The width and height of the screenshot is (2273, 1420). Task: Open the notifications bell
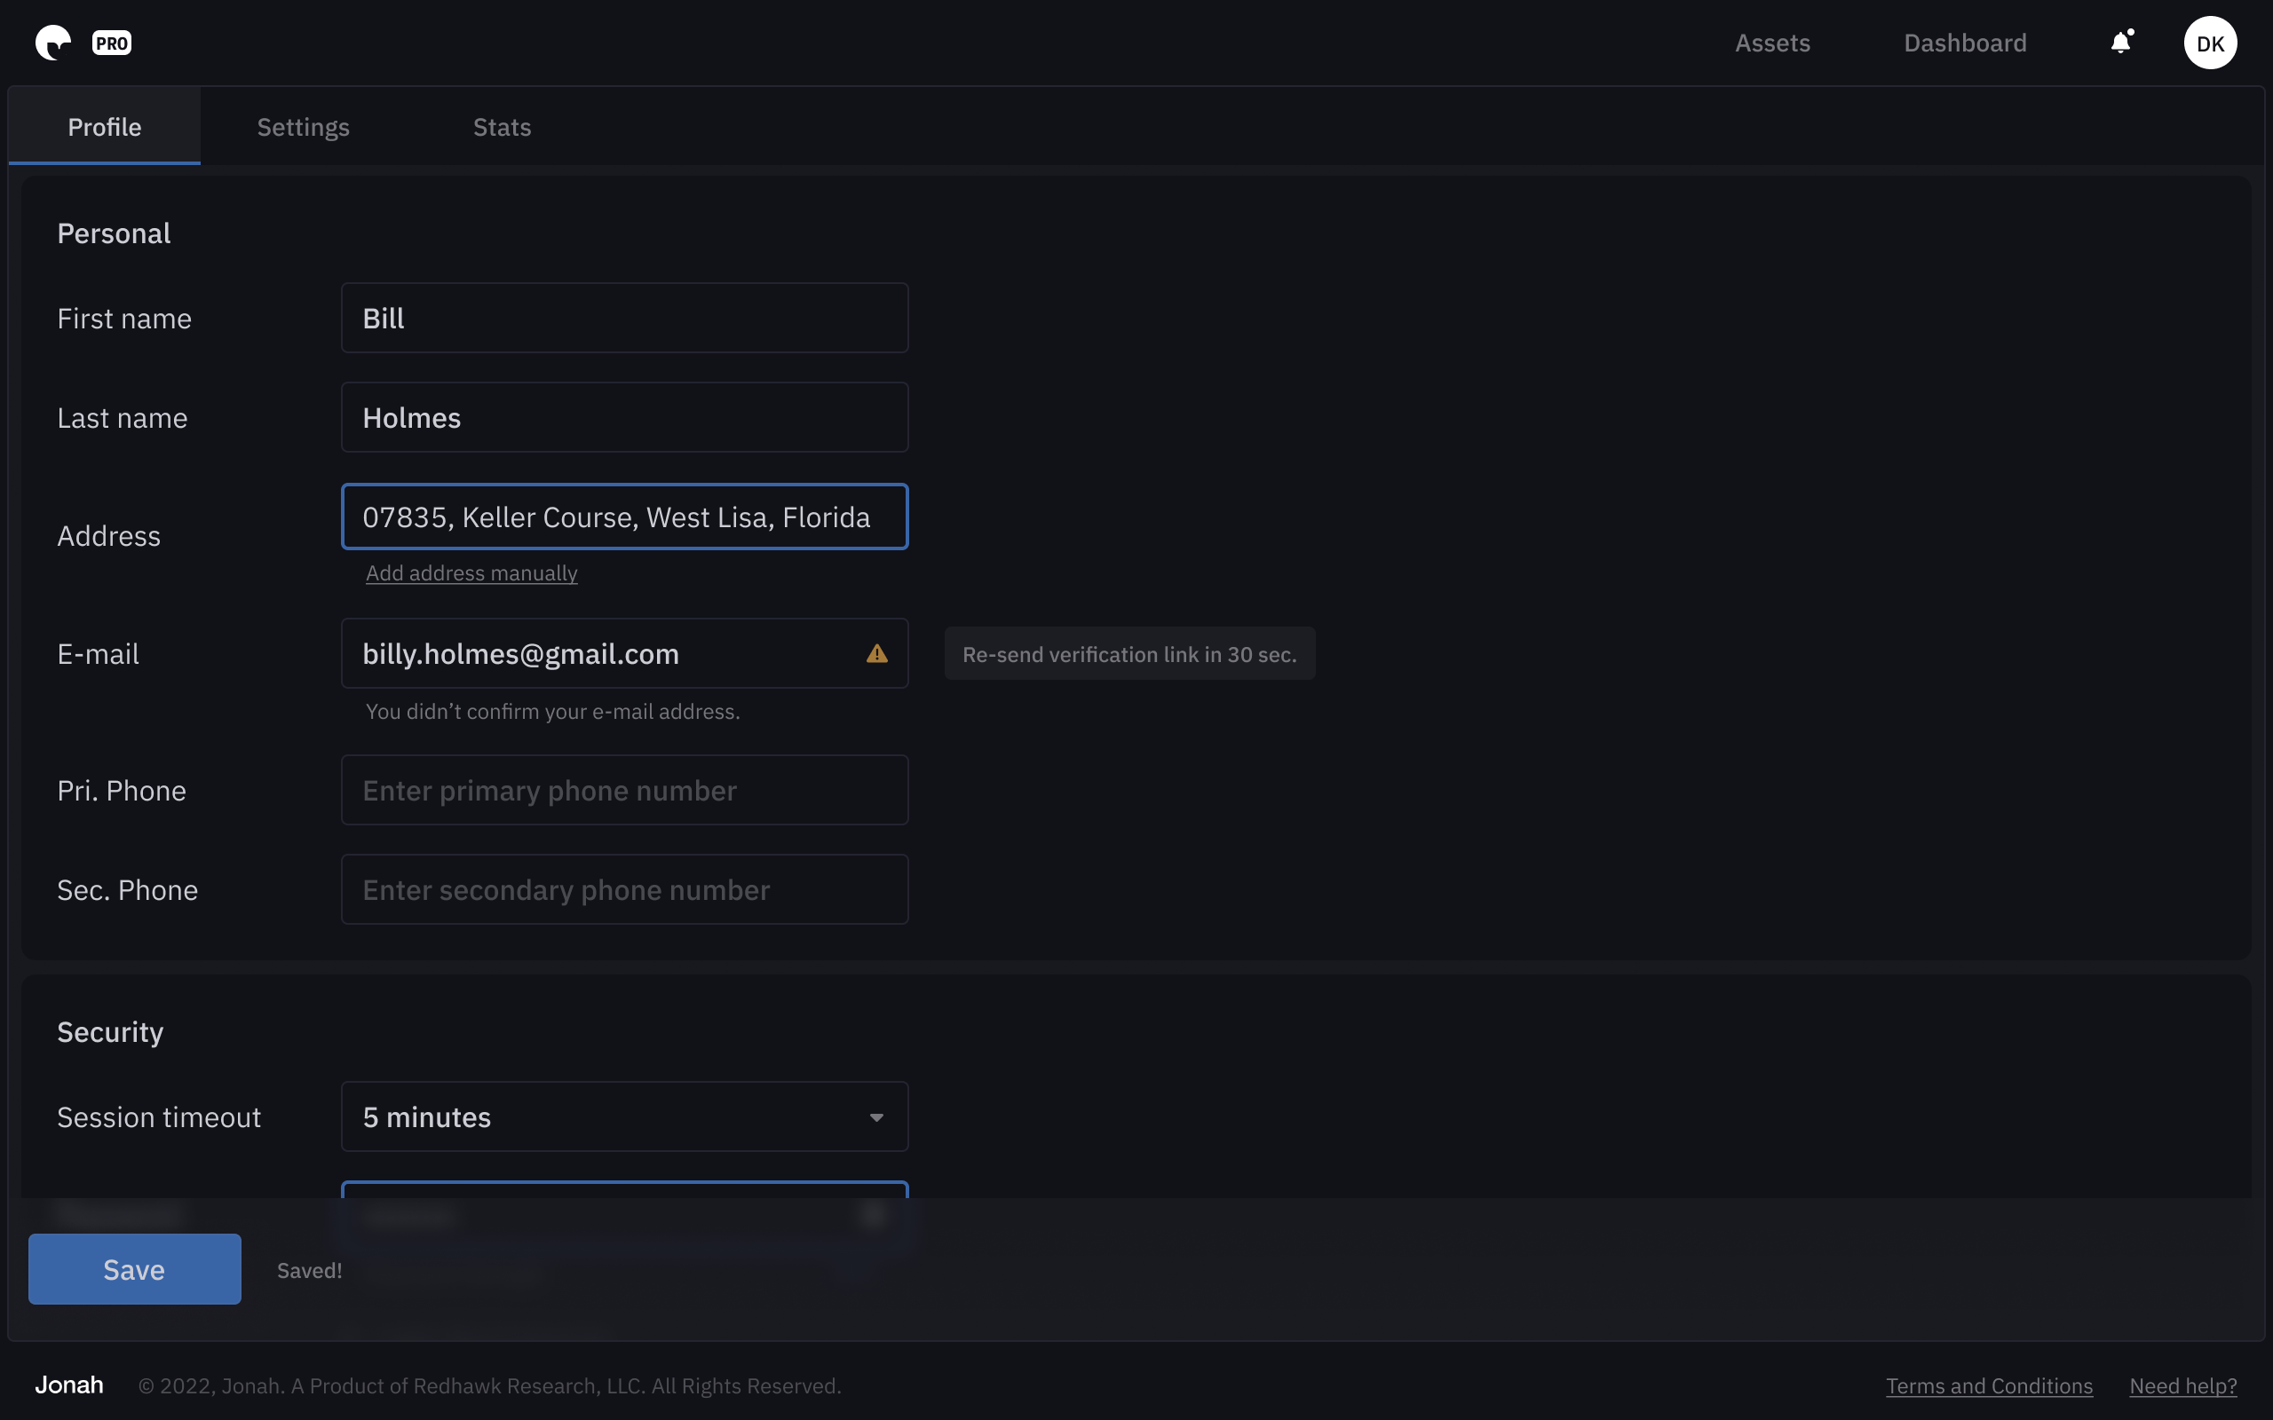(2121, 43)
